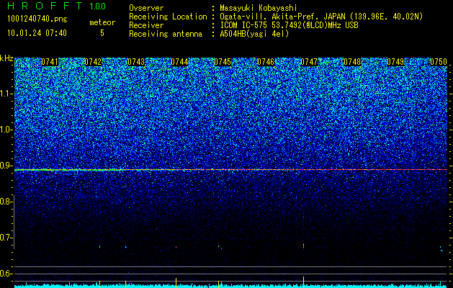Click the 'Receiving Location' field label
The height and width of the screenshot is (288, 453).
[x=168, y=17]
